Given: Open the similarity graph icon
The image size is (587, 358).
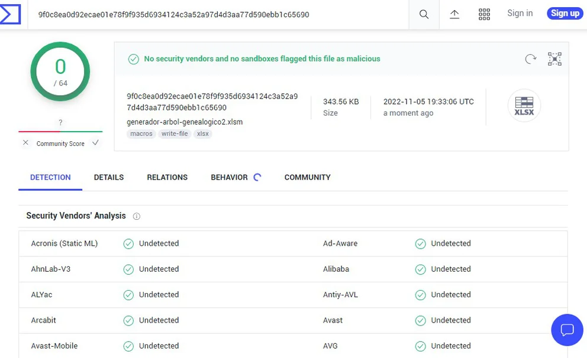Looking at the screenshot, I should coord(554,59).
